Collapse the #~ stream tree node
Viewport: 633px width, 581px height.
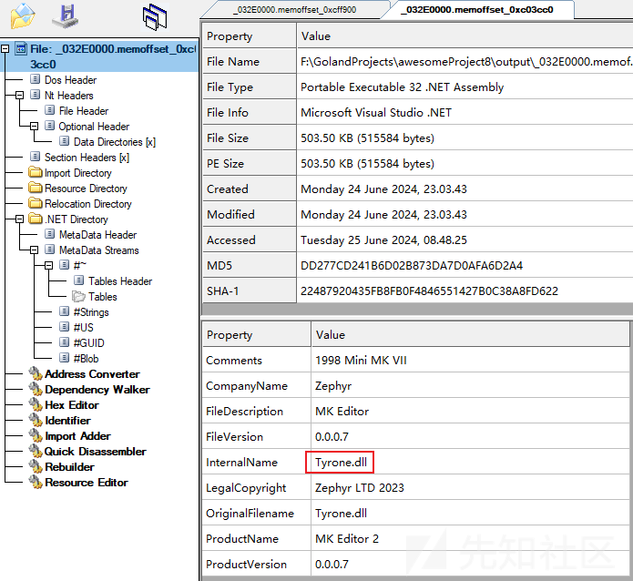tap(48, 266)
